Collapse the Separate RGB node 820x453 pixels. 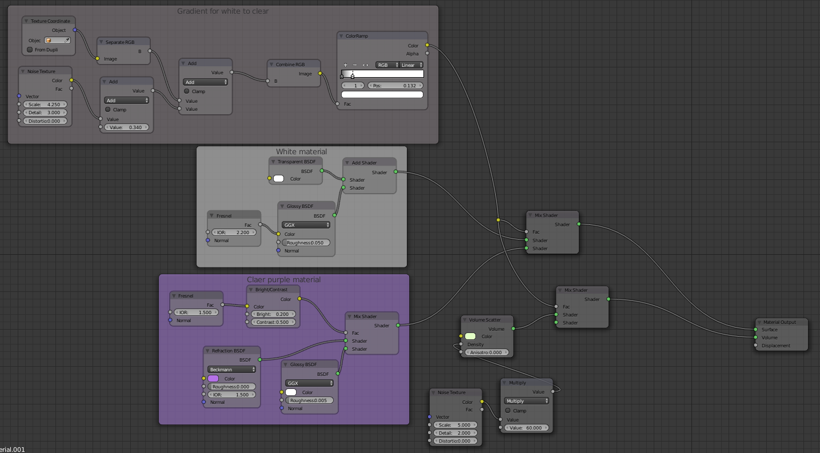coord(101,42)
